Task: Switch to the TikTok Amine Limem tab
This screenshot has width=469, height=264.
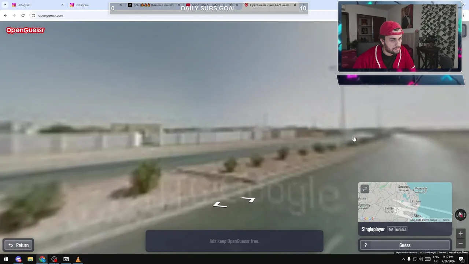Action: (x=154, y=5)
